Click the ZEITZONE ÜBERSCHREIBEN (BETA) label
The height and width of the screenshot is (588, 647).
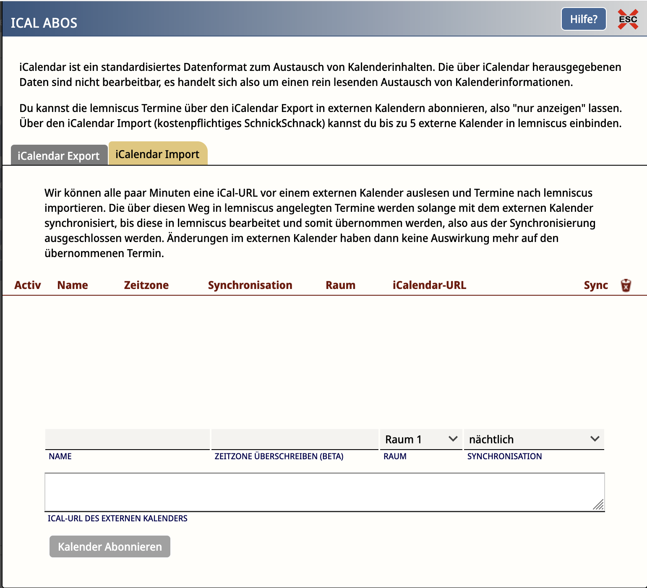(279, 456)
